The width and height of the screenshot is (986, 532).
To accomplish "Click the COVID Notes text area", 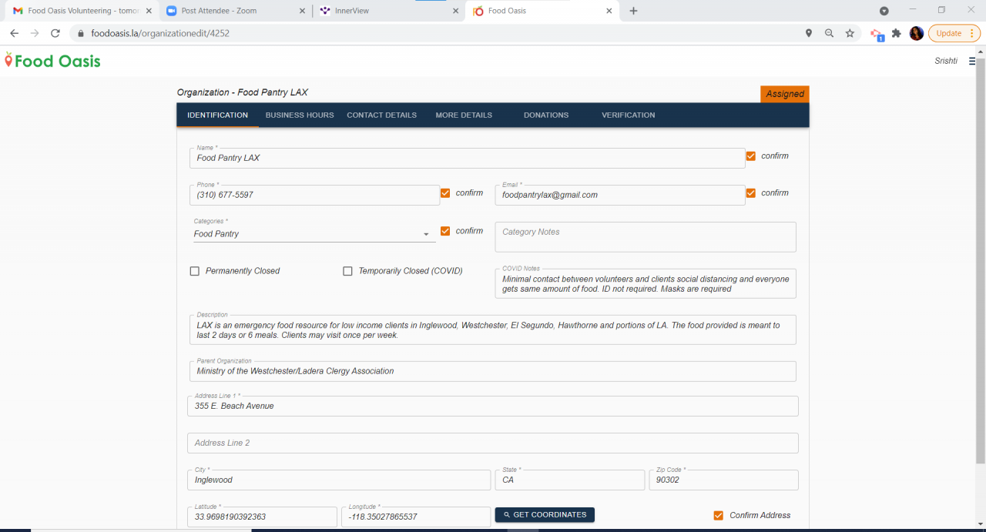I will (646, 283).
